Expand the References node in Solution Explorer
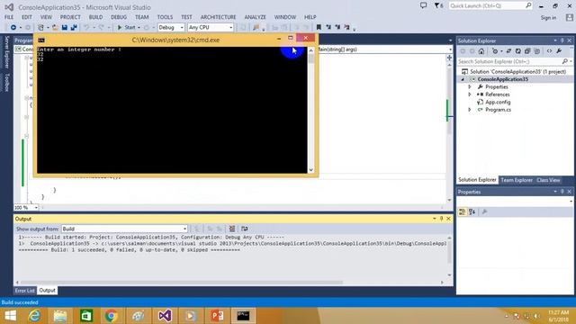Screen dimensions: 576x324 [x=470, y=94]
